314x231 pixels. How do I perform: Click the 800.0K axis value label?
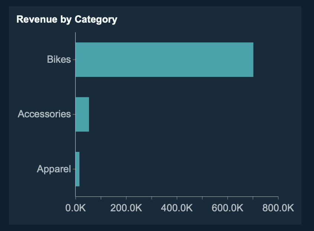pyautogui.click(x=278, y=208)
